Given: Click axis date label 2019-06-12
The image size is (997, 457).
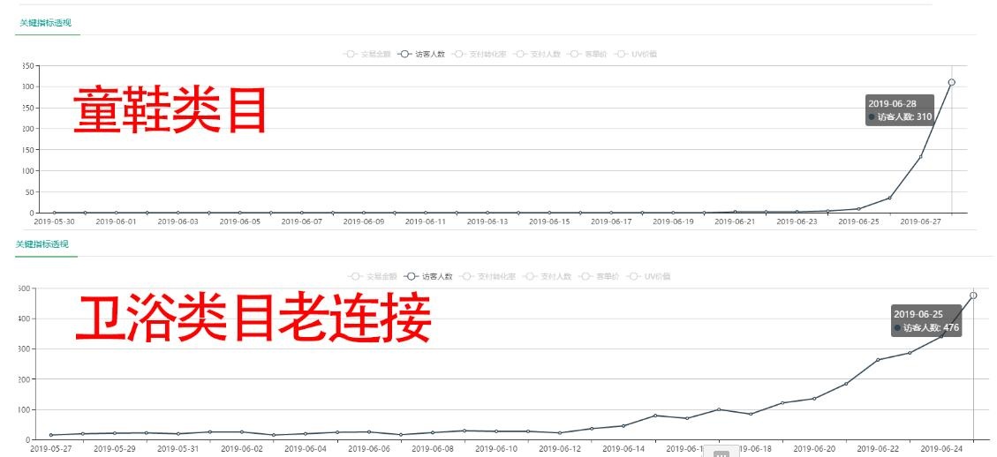Looking at the screenshot, I should pos(560,448).
